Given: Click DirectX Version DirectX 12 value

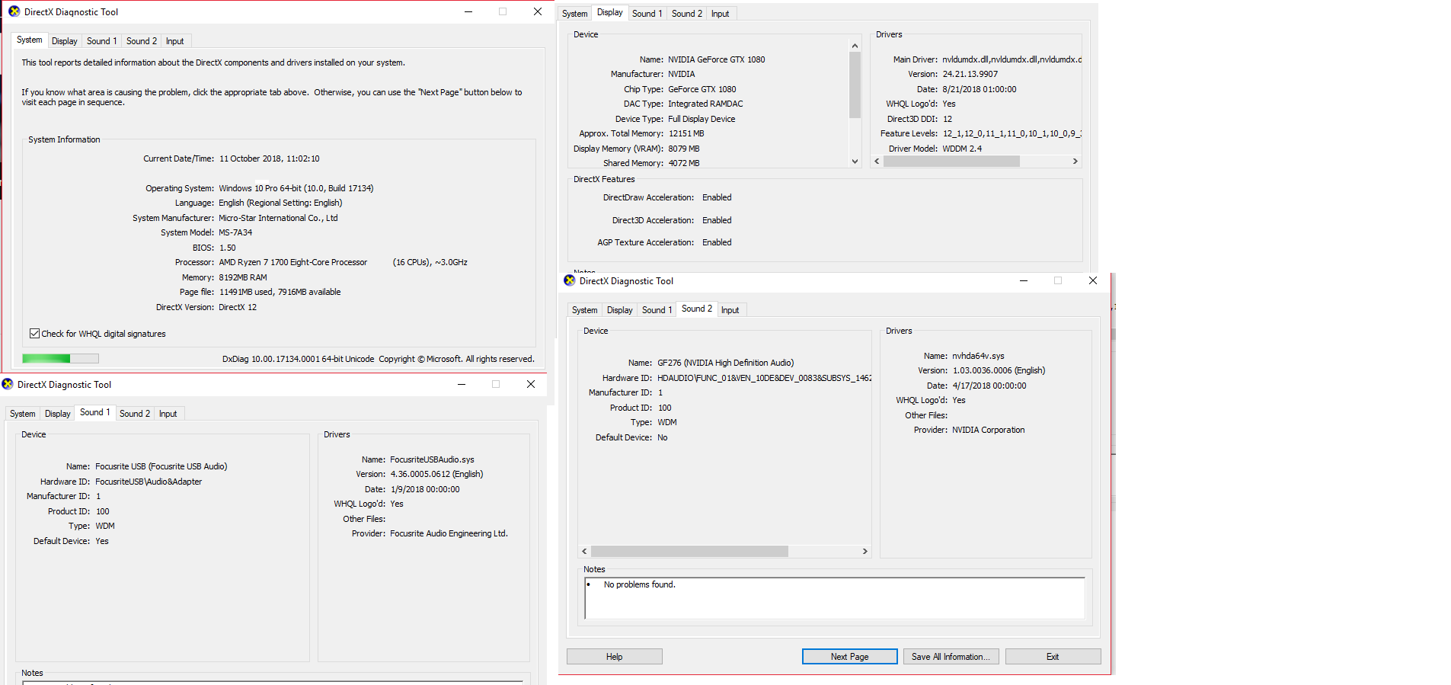Looking at the screenshot, I should 238,307.
